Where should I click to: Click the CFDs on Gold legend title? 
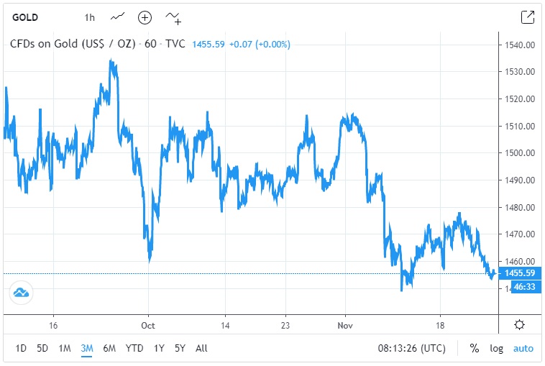point(73,44)
